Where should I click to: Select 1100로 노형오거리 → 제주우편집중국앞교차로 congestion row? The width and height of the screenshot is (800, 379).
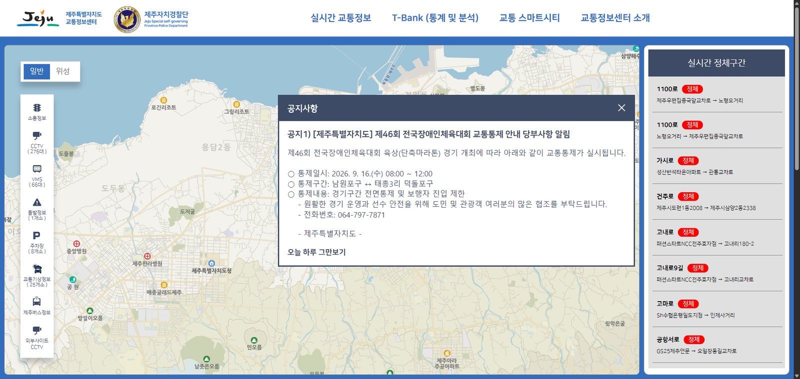tap(716, 130)
